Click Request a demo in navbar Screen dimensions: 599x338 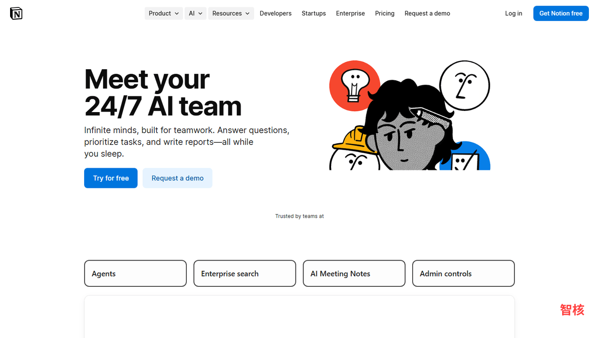pos(427,14)
